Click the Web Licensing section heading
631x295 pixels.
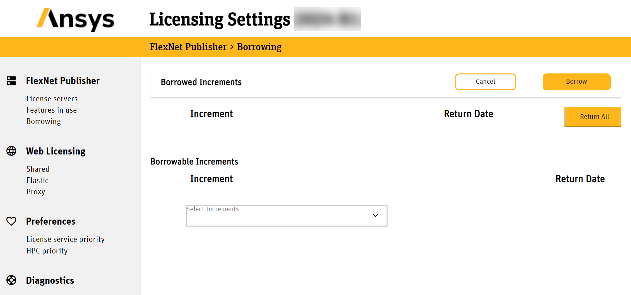pyautogui.click(x=55, y=151)
